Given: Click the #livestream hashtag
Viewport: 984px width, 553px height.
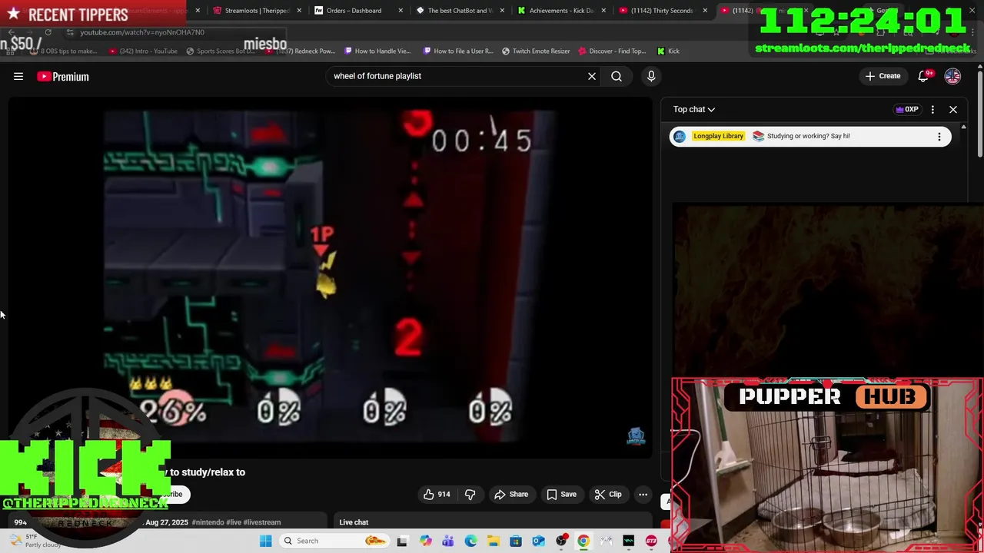Looking at the screenshot, I should pos(261,522).
